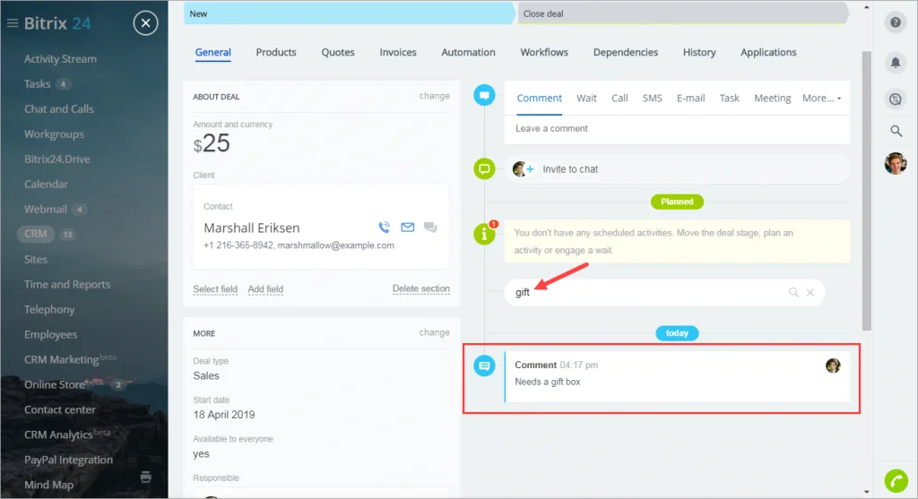Click the 'Needs a gift box' comment text

coord(548,382)
